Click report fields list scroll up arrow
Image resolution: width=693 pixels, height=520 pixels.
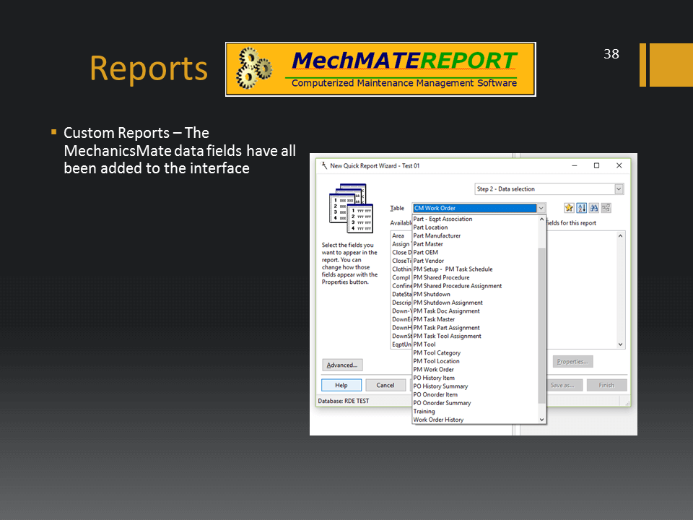(x=621, y=236)
